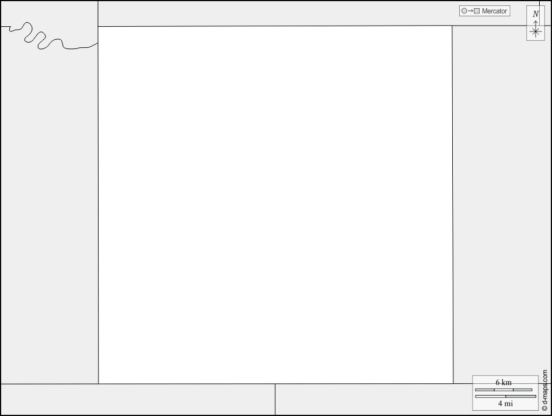Click the kilometer scale bar
This screenshot has height=416, width=552.
504,390
